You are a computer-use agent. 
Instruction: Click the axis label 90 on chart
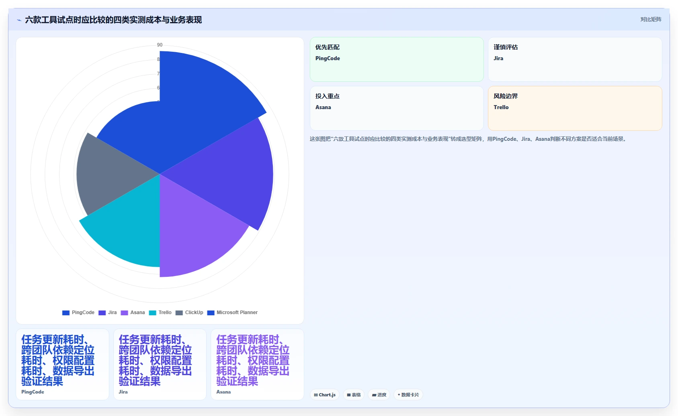click(x=160, y=45)
